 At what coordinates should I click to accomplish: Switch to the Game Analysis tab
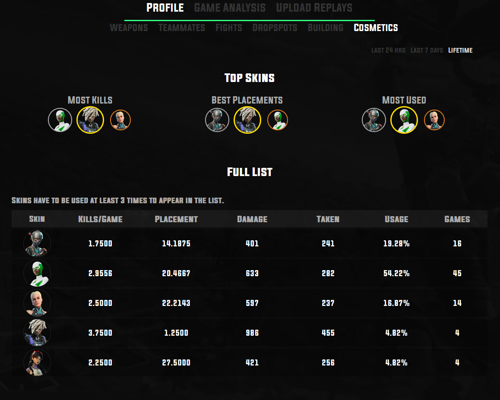[x=230, y=8]
